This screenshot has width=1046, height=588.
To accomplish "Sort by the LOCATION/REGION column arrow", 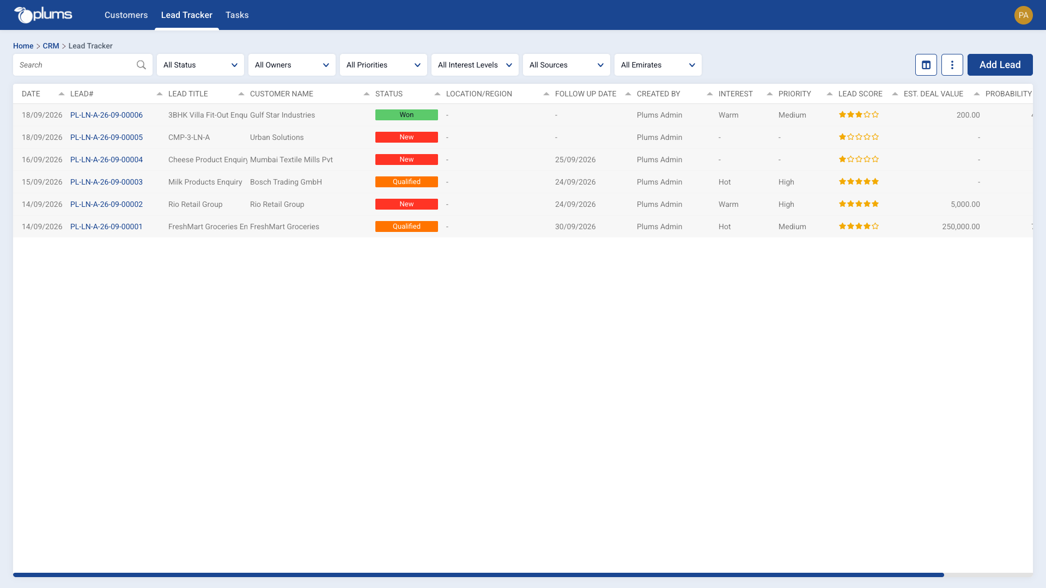I will [546, 94].
